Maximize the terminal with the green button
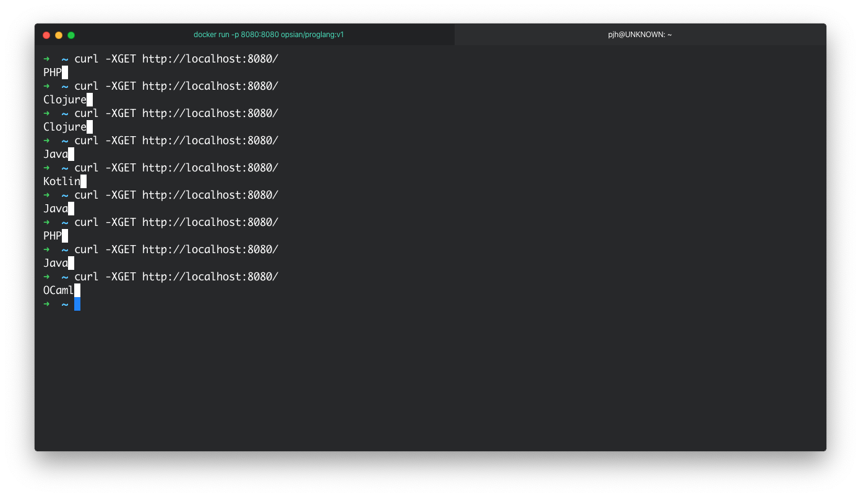Viewport: 861px width, 497px height. coord(71,35)
